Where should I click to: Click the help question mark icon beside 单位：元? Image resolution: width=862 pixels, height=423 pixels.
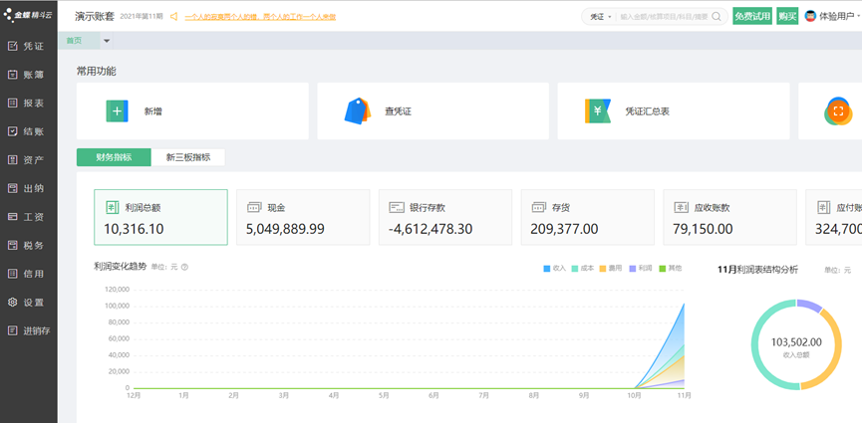click(184, 267)
